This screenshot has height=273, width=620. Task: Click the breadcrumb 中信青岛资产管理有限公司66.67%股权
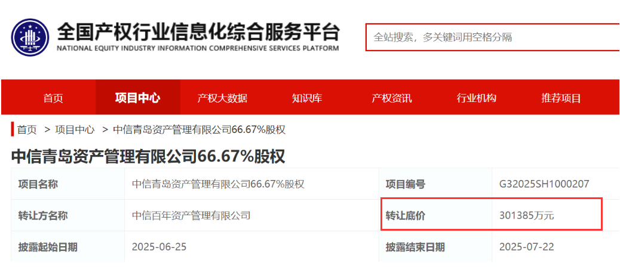pyautogui.click(x=199, y=129)
